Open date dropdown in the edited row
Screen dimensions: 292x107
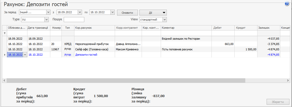[x=25, y=55]
